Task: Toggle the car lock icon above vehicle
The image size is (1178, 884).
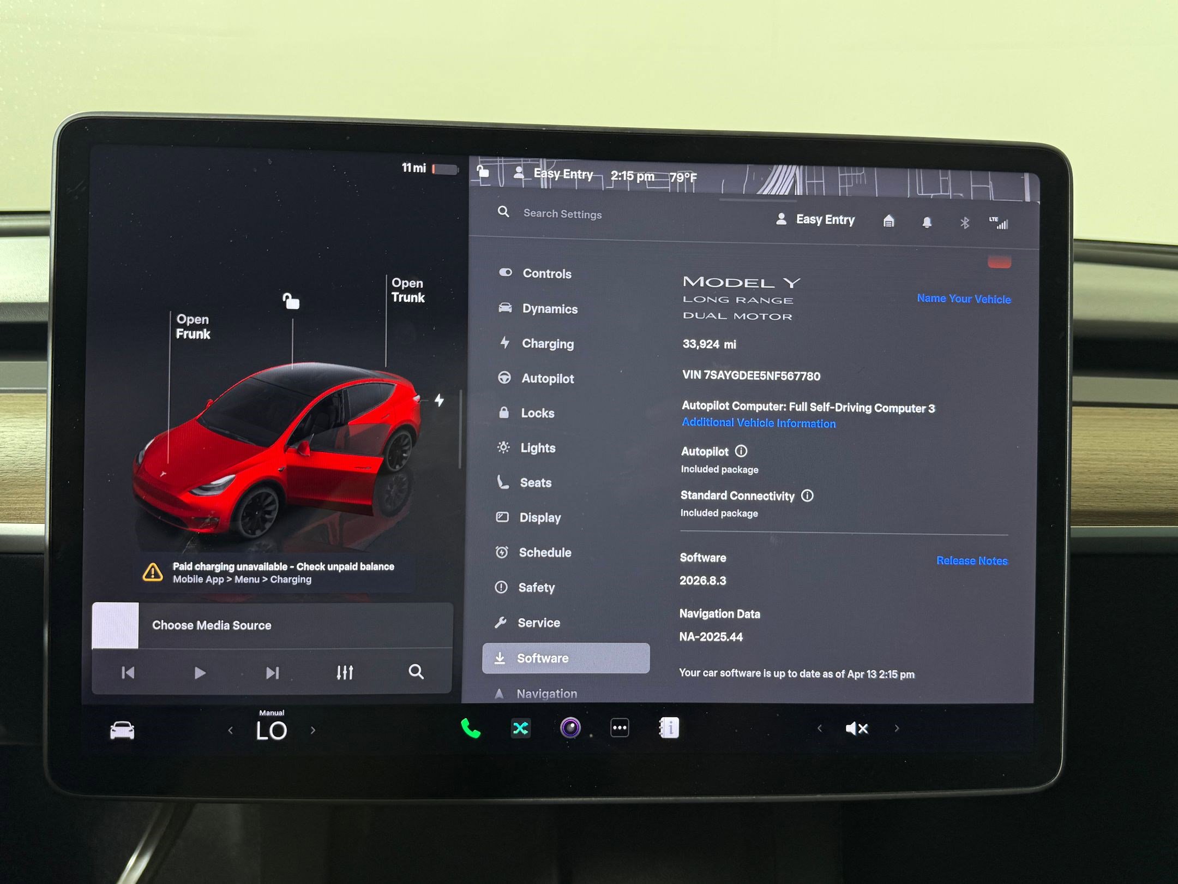Action: (x=291, y=301)
